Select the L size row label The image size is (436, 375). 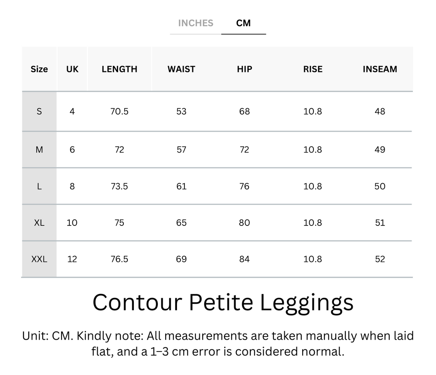(x=39, y=186)
